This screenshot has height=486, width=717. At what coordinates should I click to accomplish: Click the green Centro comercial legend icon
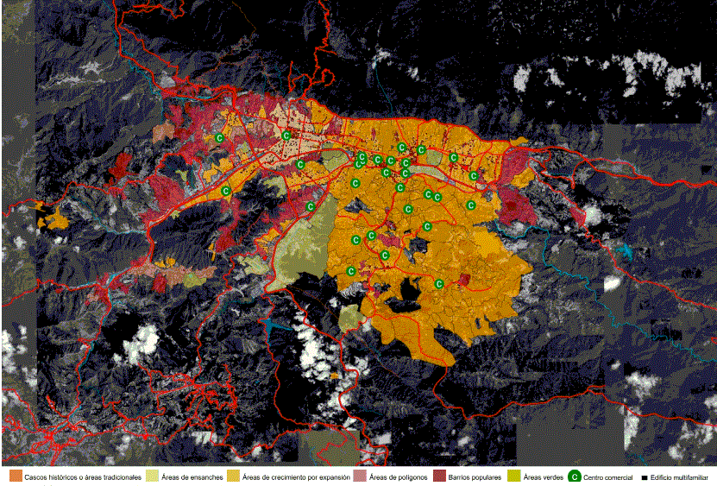tap(575, 477)
